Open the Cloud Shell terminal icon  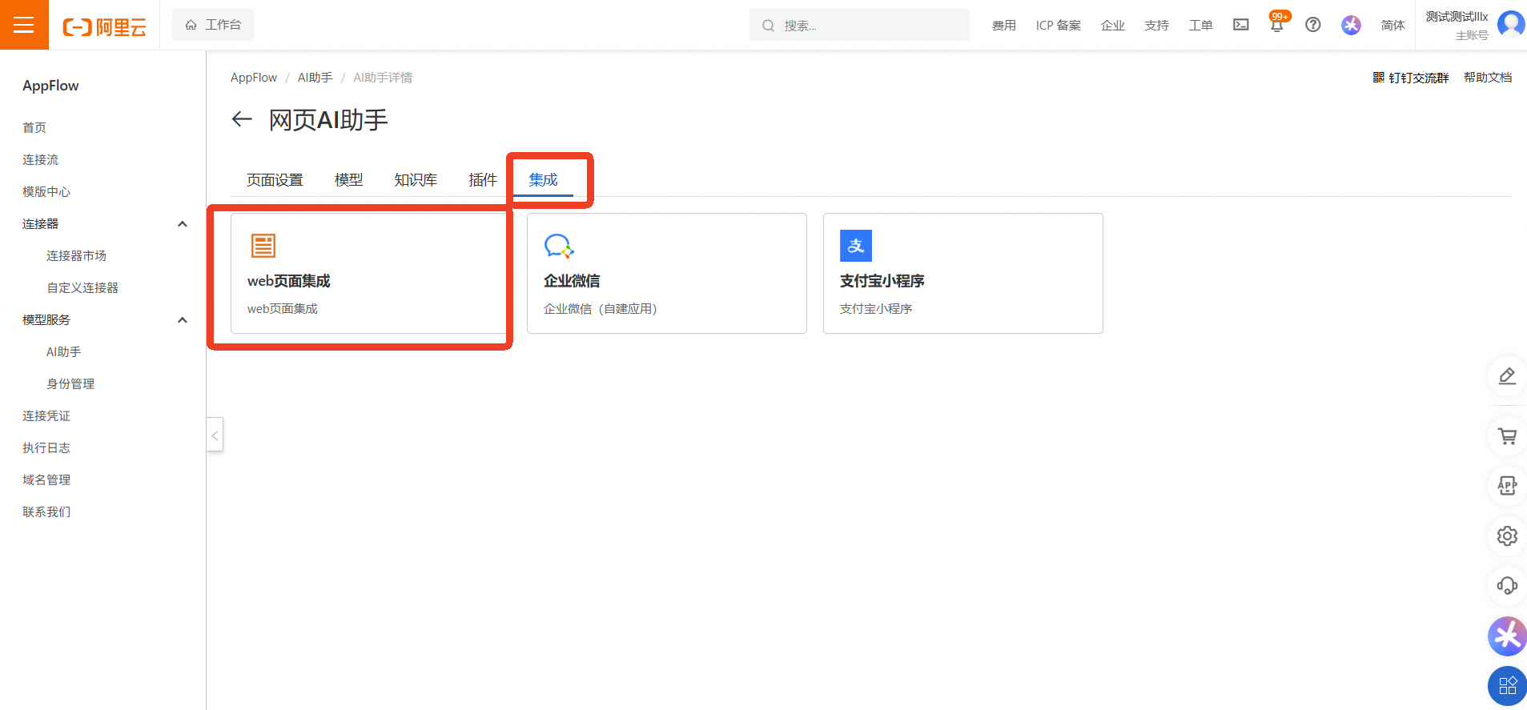coord(1240,25)
